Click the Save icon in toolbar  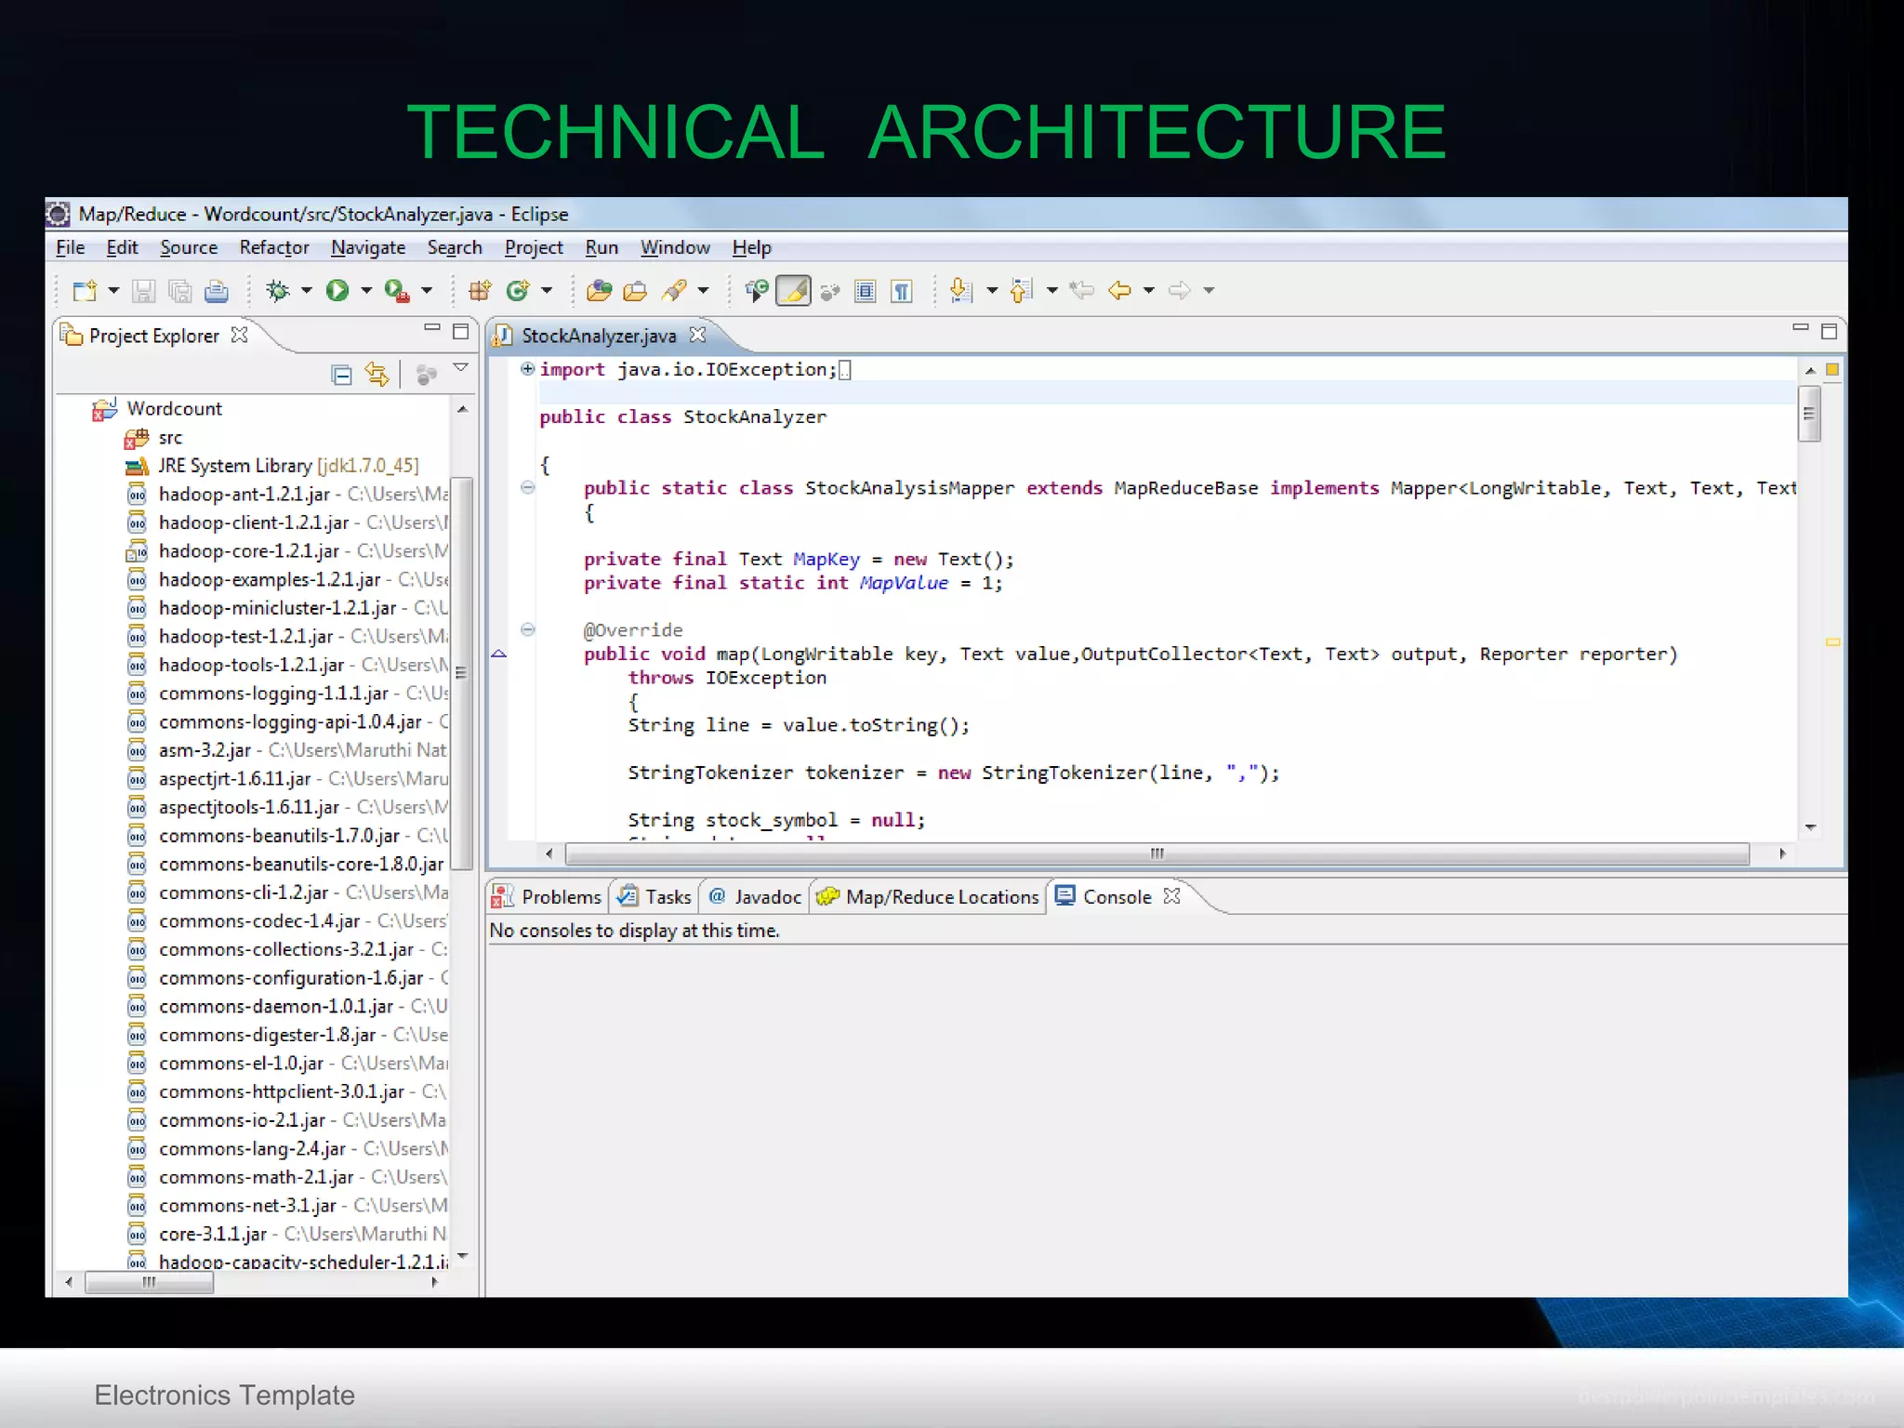143,291
